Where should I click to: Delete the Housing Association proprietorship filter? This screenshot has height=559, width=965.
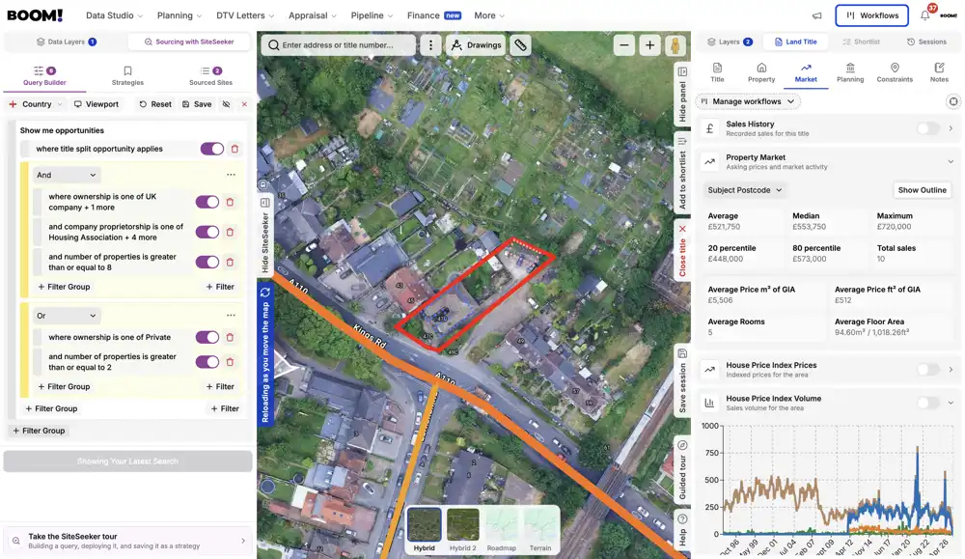[231, 232]
